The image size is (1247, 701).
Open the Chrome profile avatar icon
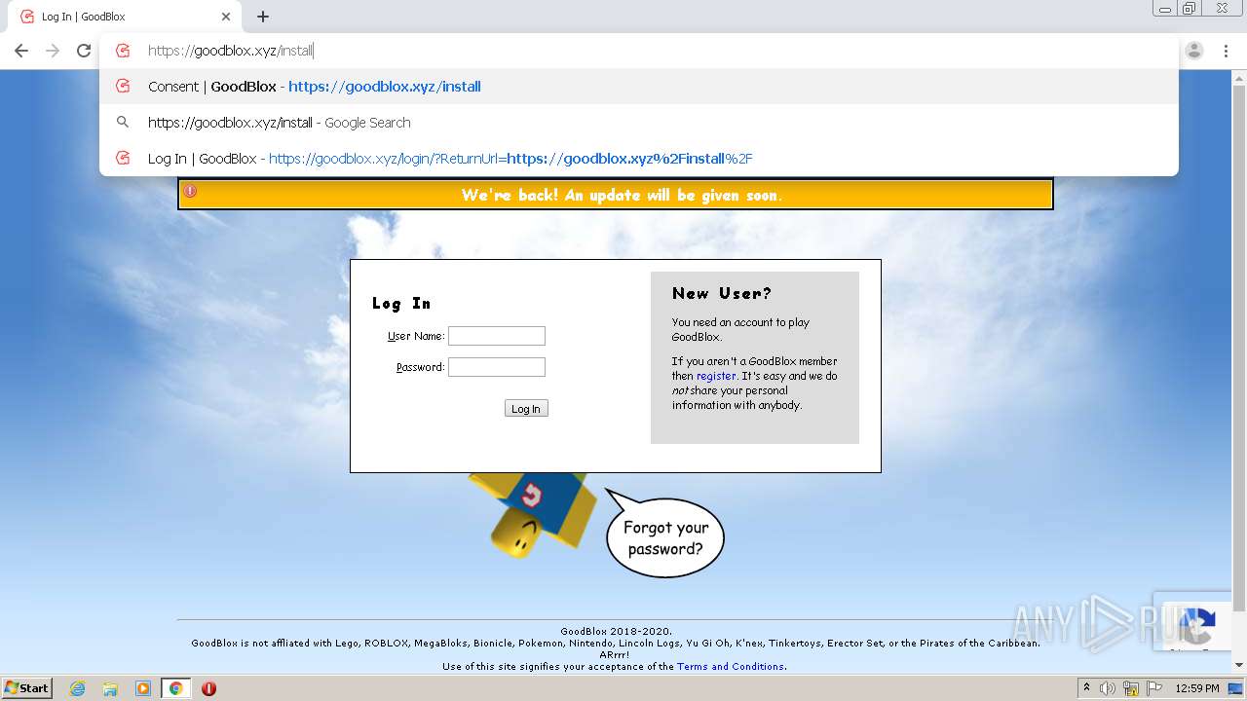(1194, 51)
